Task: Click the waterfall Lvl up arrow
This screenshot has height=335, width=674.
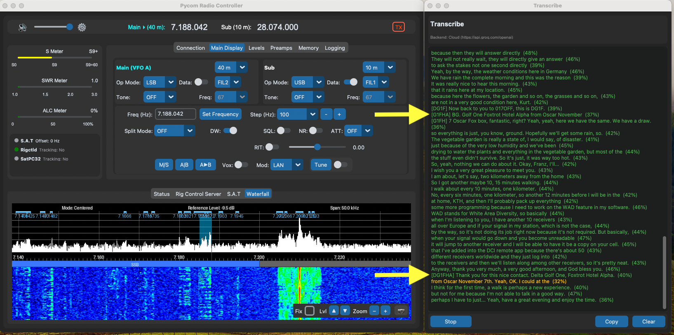Action: click(x=334, y=311)
